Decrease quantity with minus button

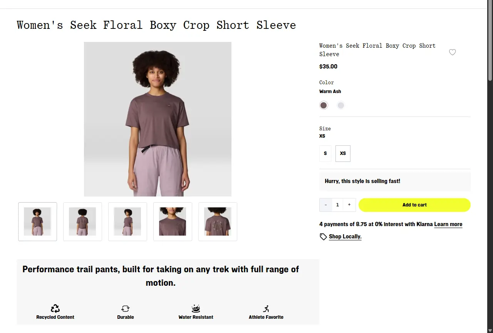pyautogui.click(x=325, y=205)
